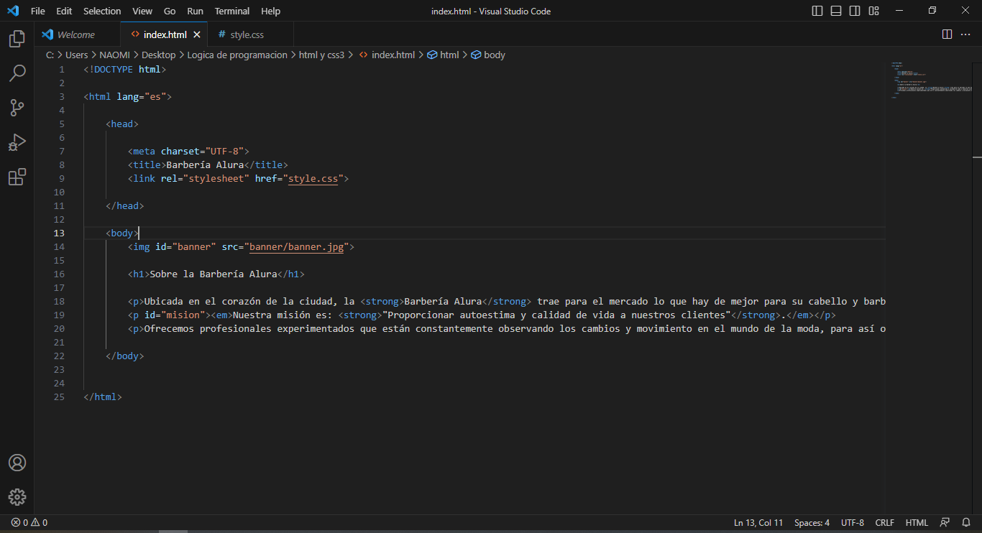Click line number 9 in gutter

(62, 178)
